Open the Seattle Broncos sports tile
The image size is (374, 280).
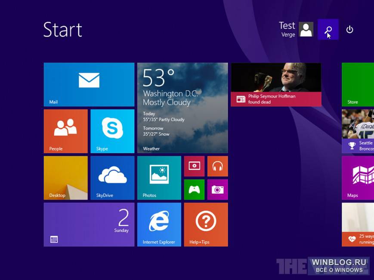[x=358, y=131]
